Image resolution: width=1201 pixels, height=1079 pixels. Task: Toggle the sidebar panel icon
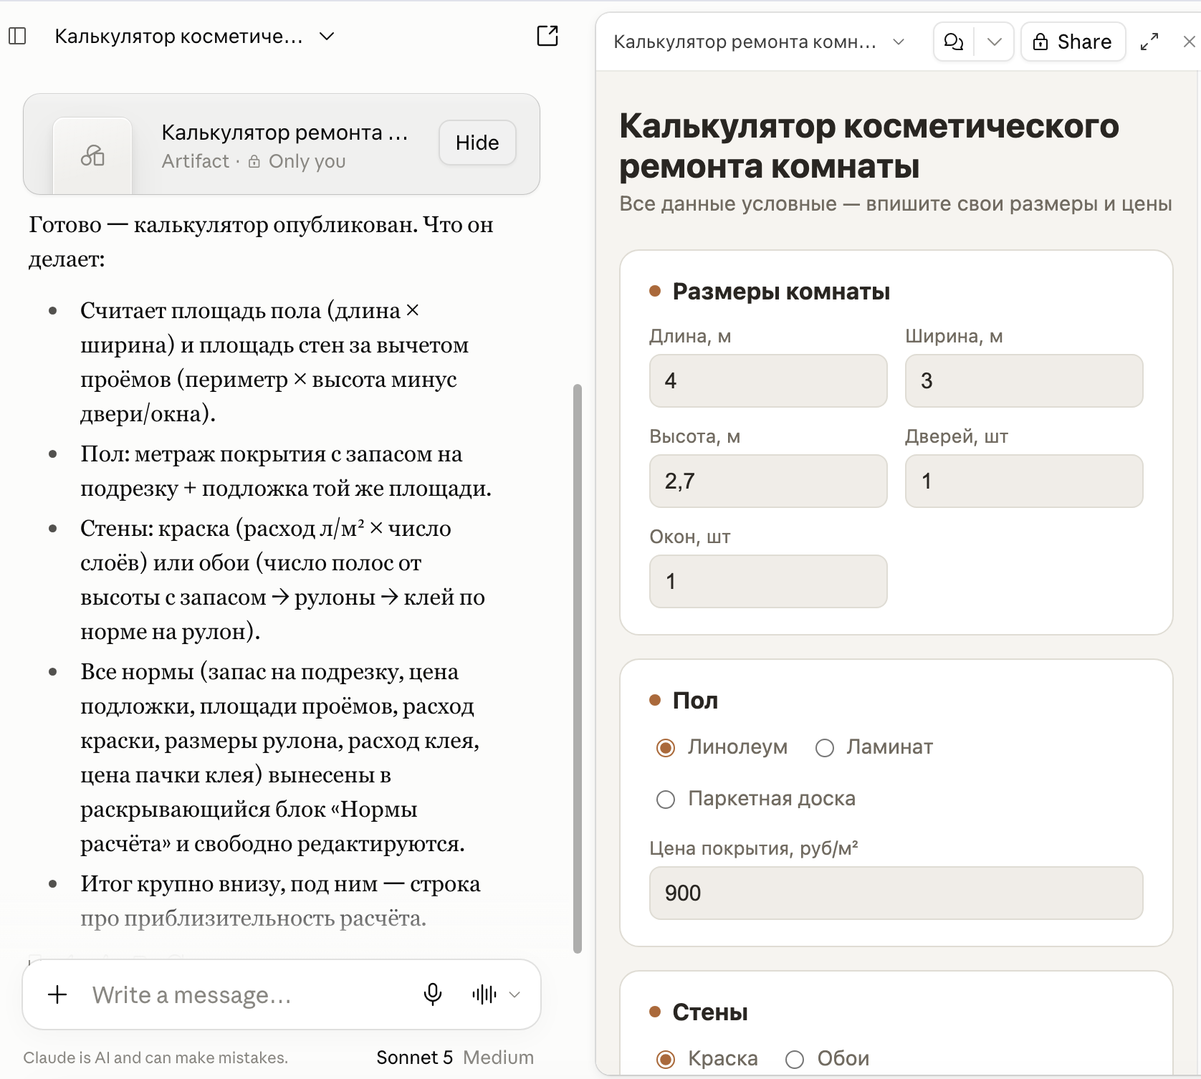coord(17,36)
